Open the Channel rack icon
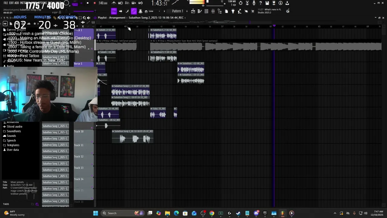 tap(206, 11)
